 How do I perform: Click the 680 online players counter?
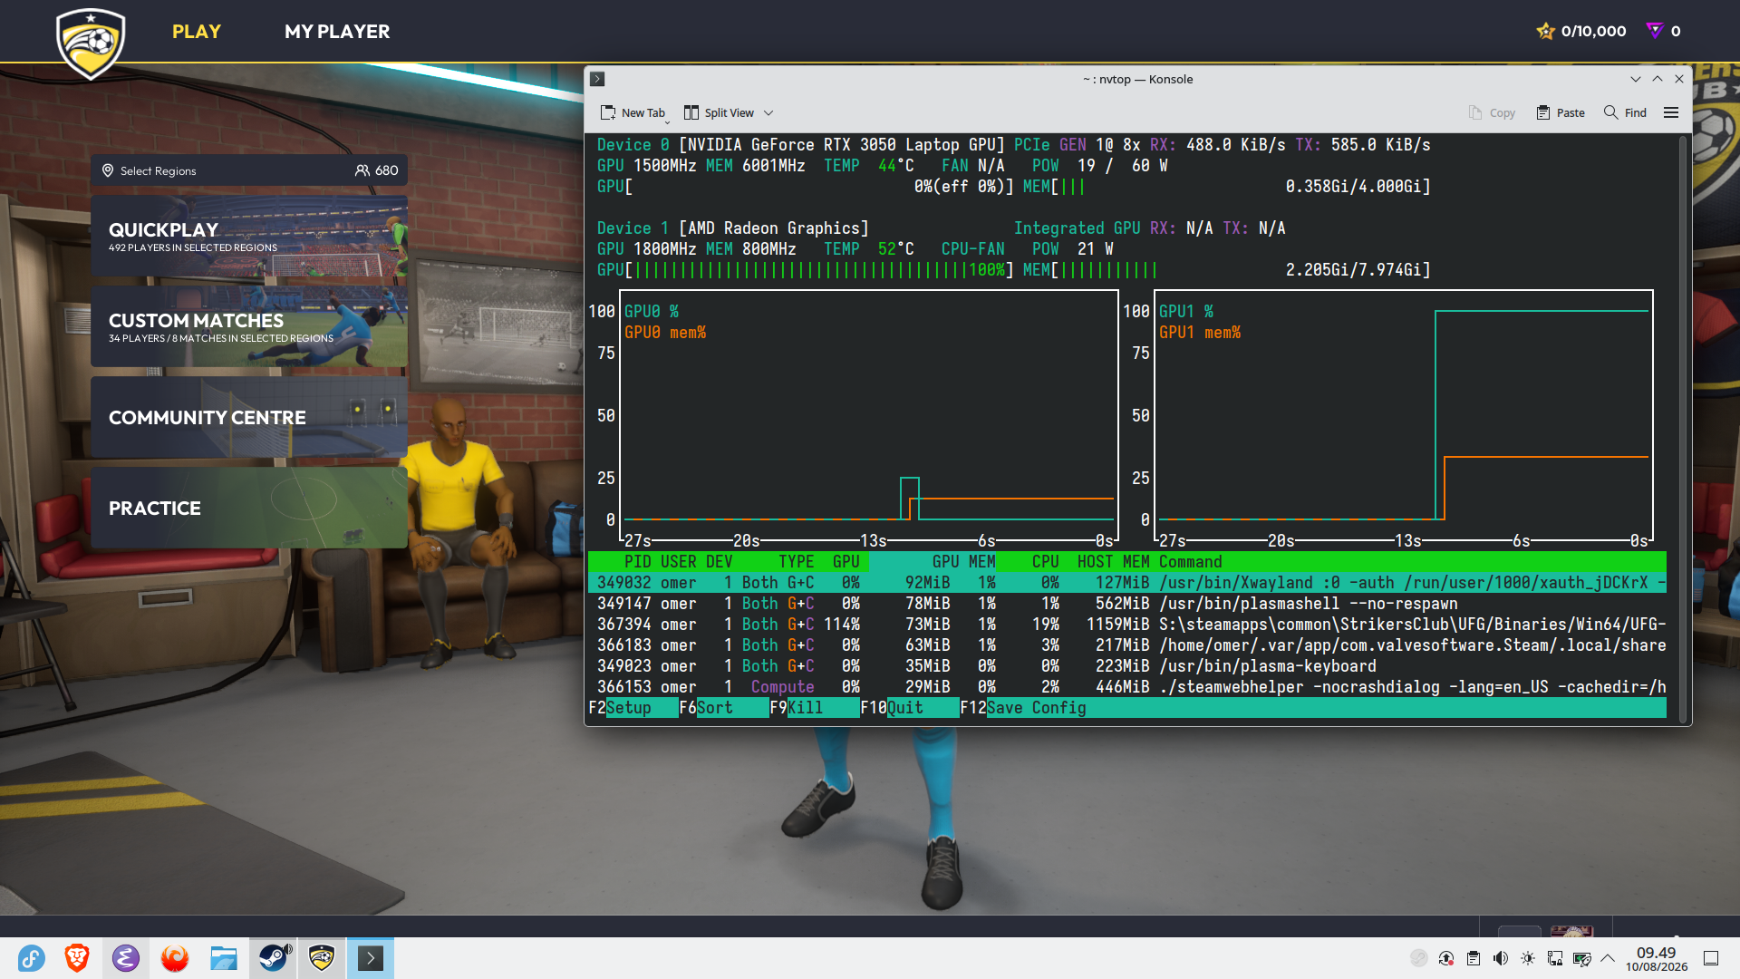tap(377, 170)
